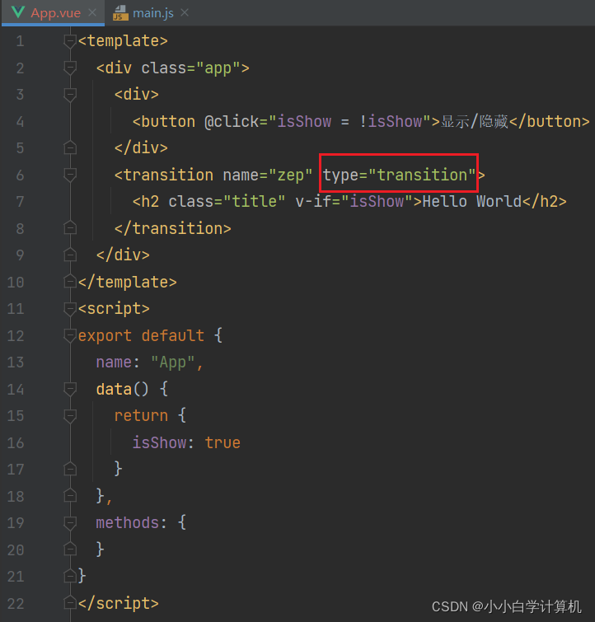Collapse export default fold at line 12
Image resolution: width=595 pixels, height=622 pixels.
(x=70, y=335)
